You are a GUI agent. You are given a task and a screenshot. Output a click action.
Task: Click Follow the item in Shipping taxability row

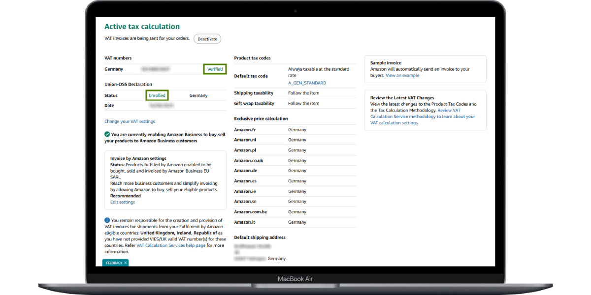coord(303,93)
